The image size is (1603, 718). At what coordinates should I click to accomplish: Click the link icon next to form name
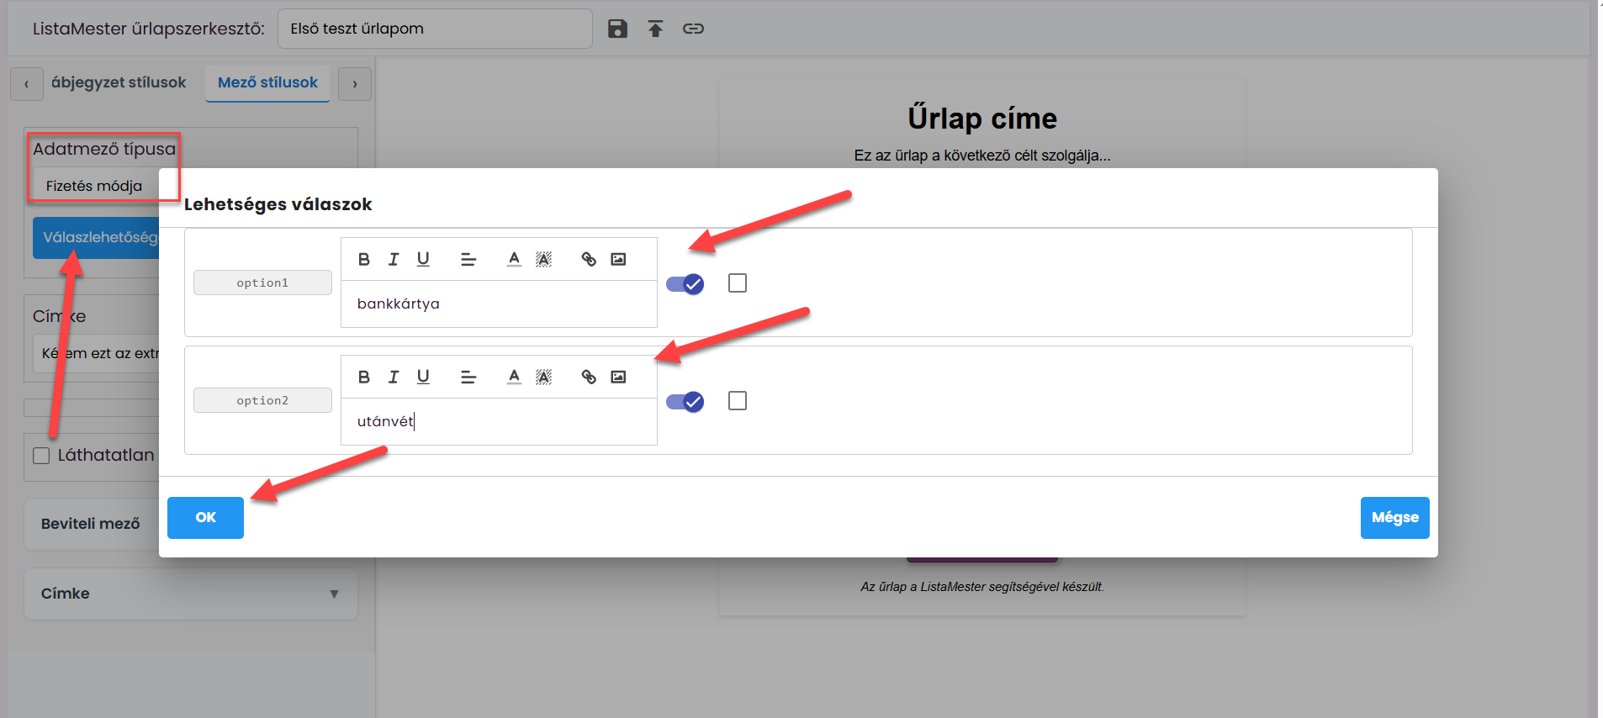693,29
